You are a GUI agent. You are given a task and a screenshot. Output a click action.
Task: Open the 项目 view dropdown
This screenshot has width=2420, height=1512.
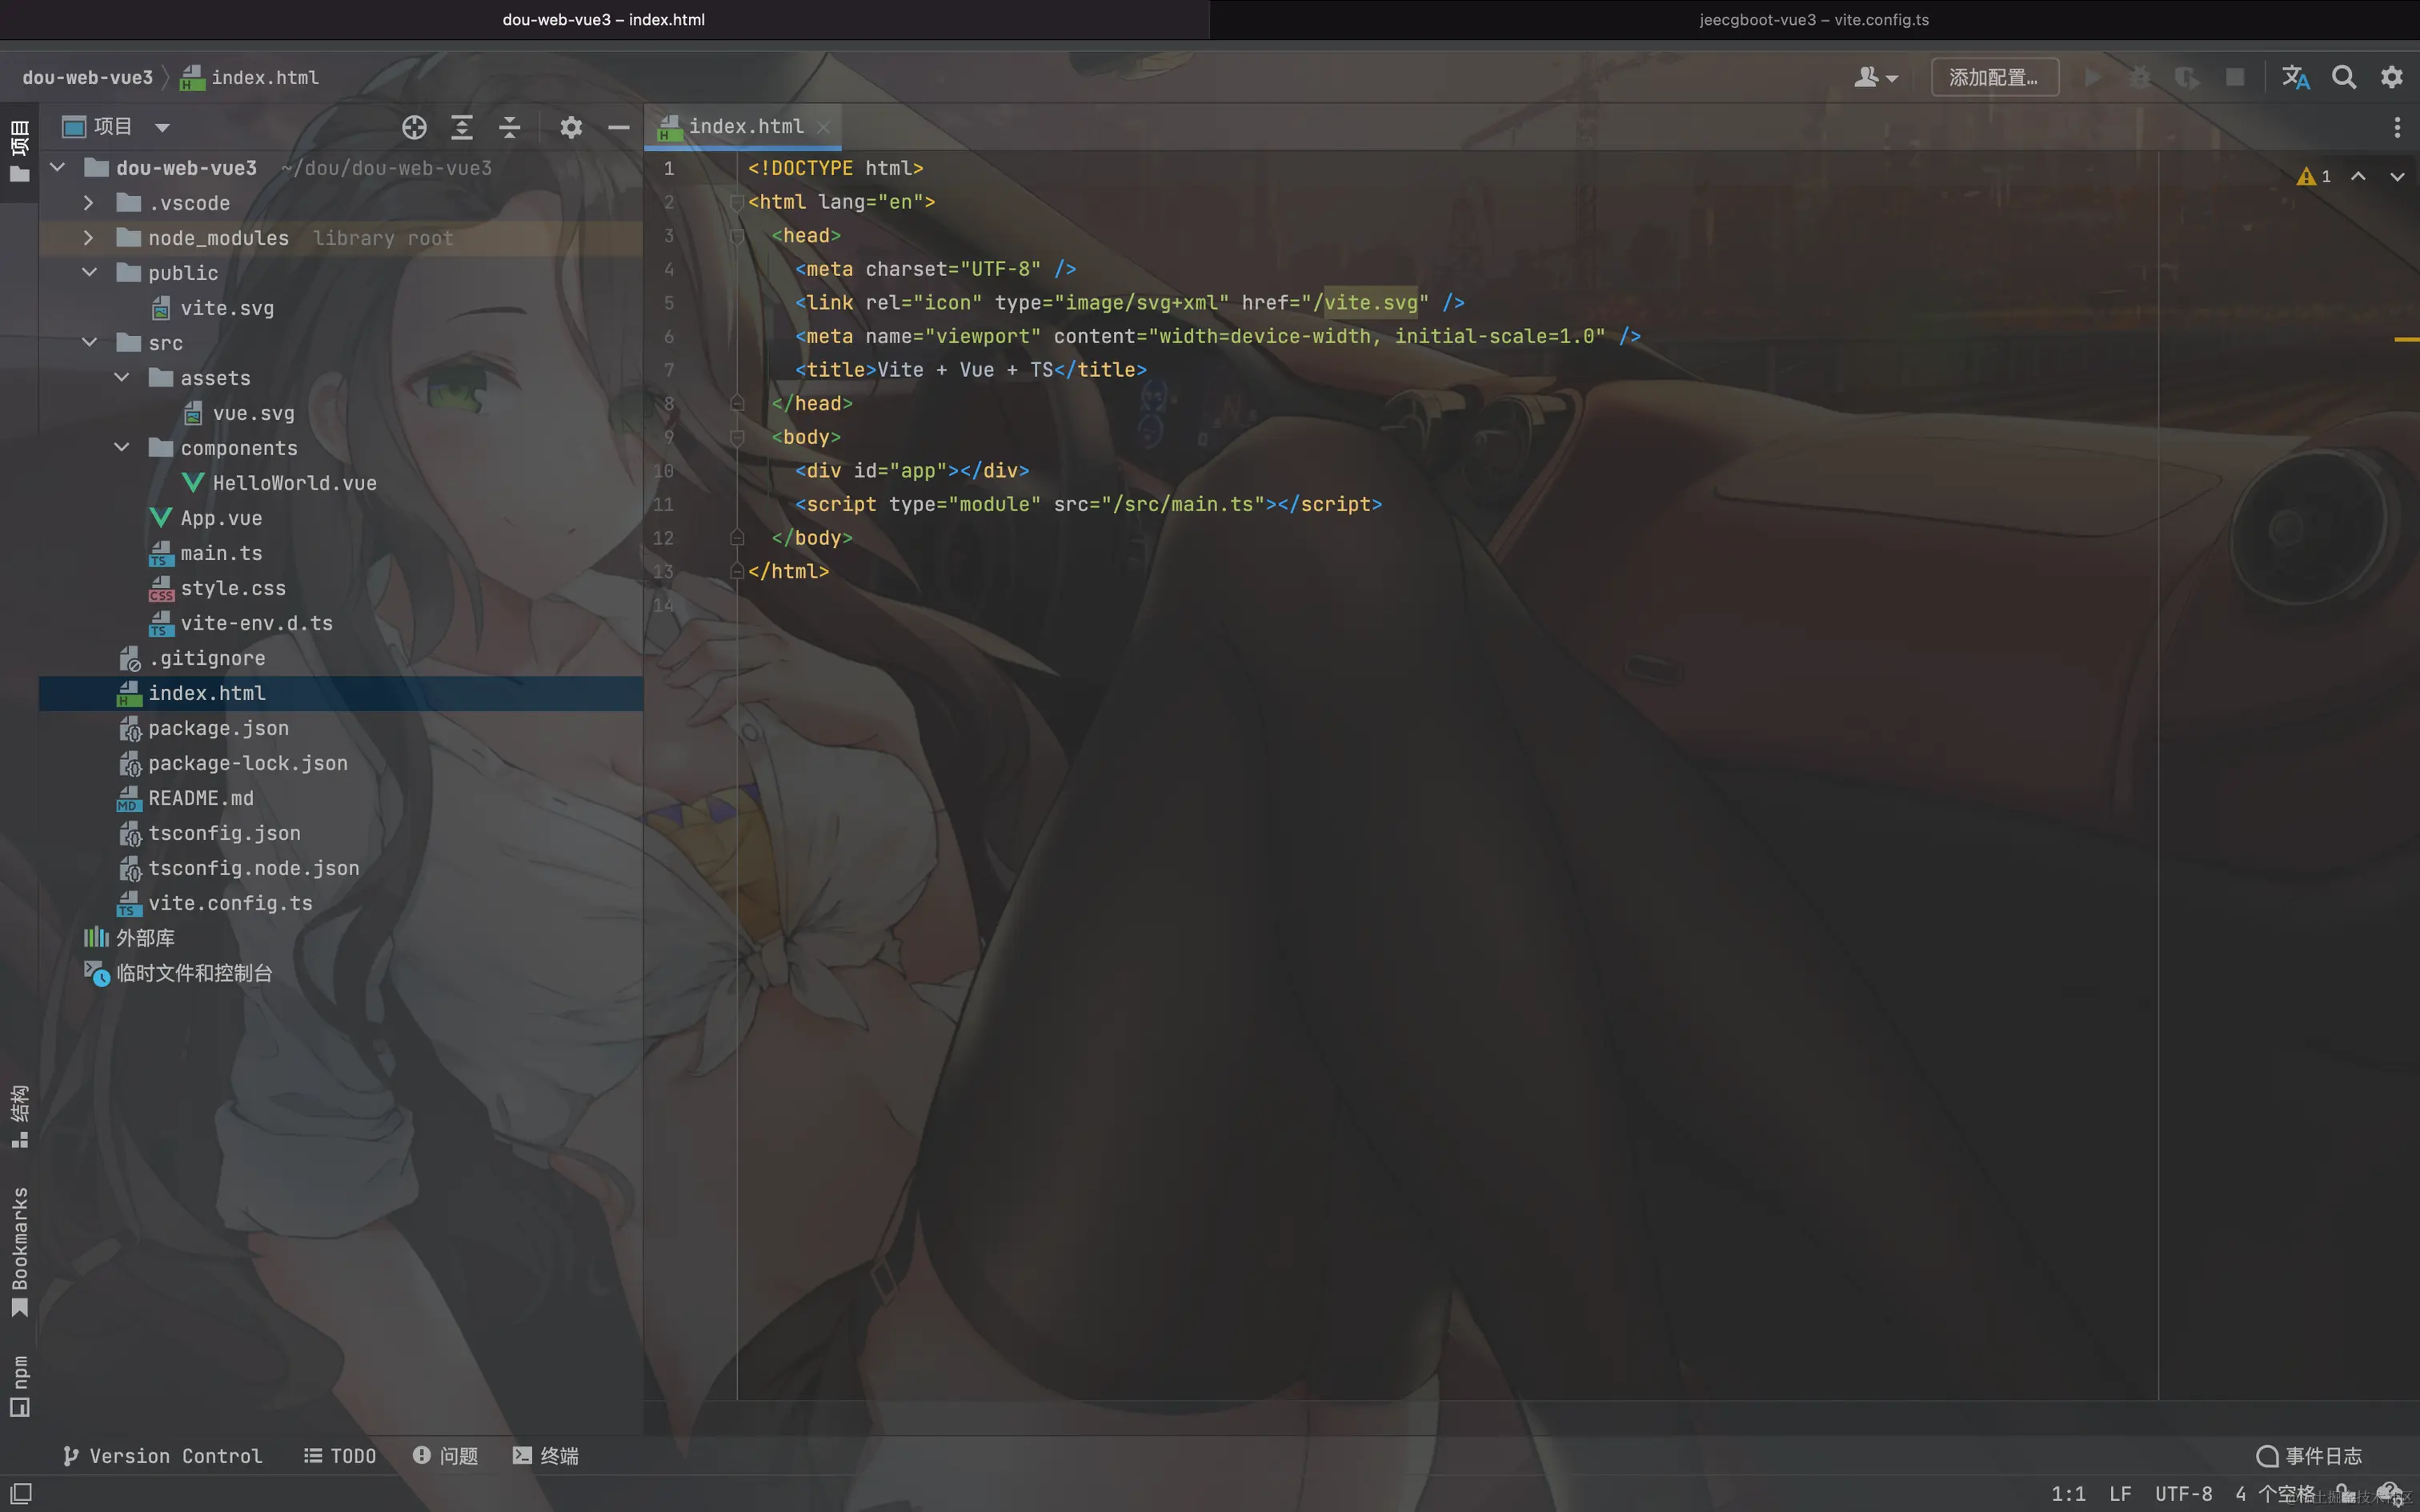click(162, 127)
